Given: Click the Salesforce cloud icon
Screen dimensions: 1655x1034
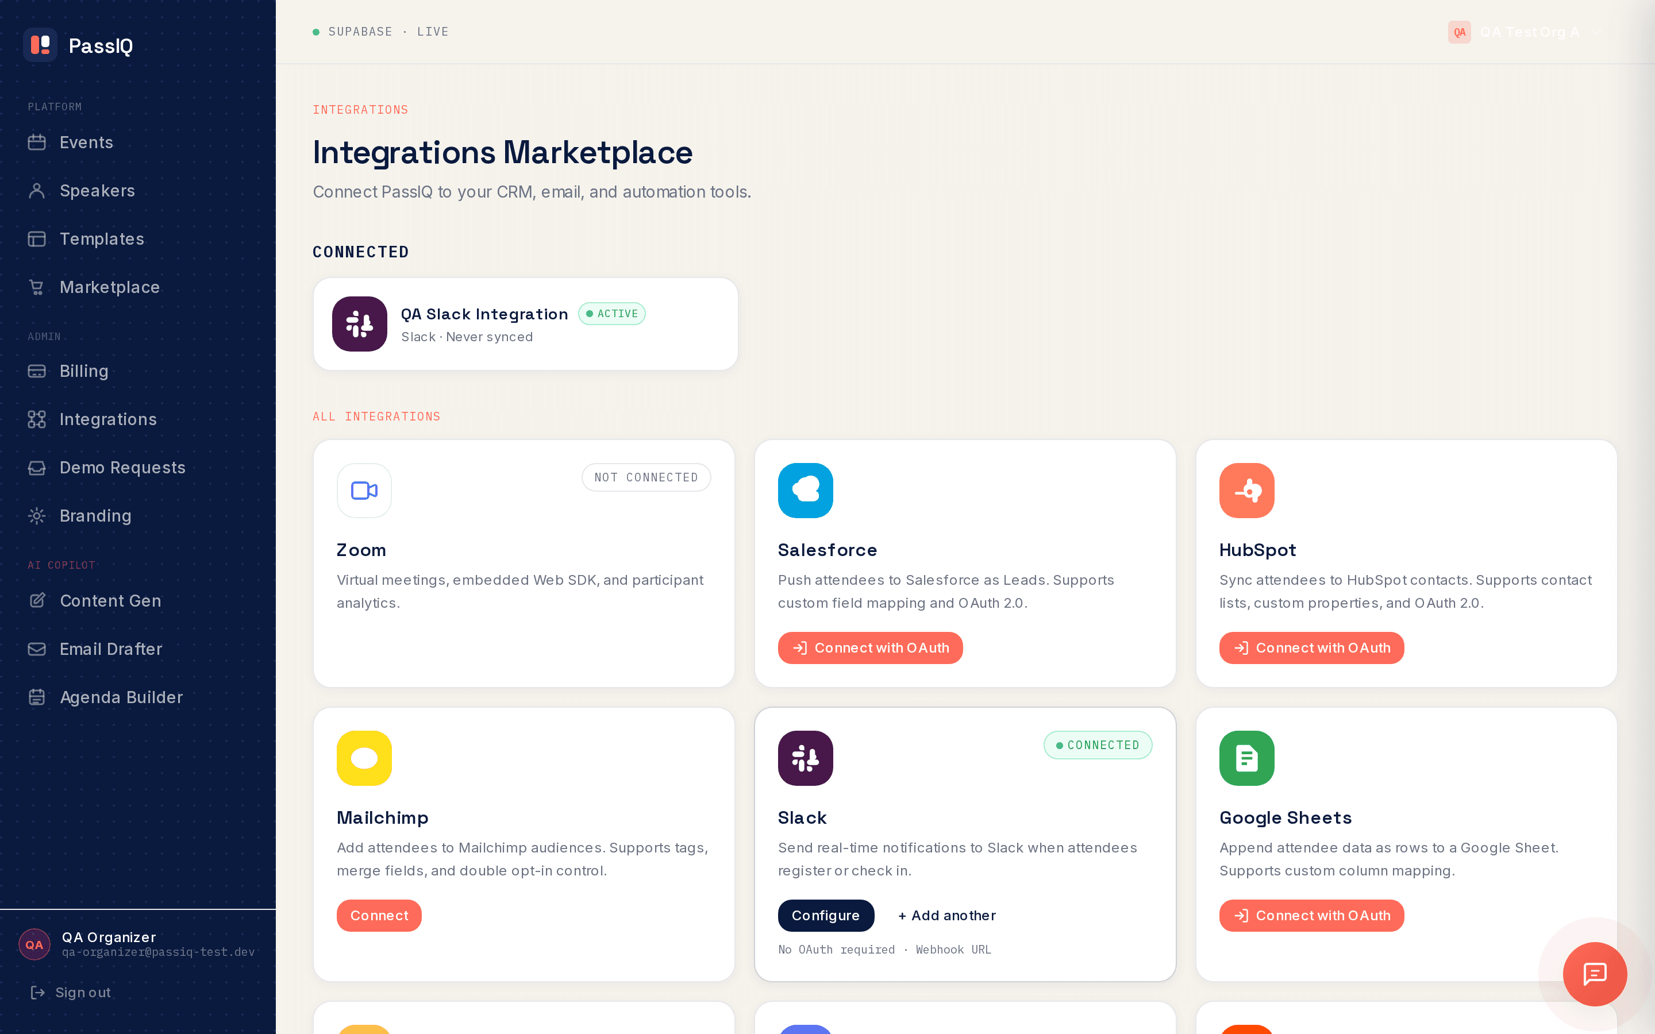Looking at the screenshot, I should point(805,491).
